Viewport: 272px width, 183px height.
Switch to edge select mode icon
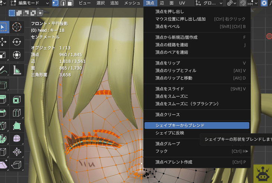(x=63, y=3)
